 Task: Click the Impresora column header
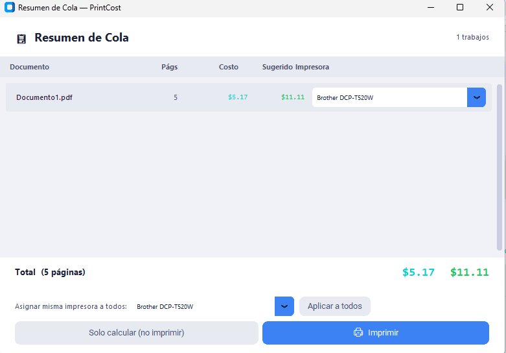[x=312, y=67]
